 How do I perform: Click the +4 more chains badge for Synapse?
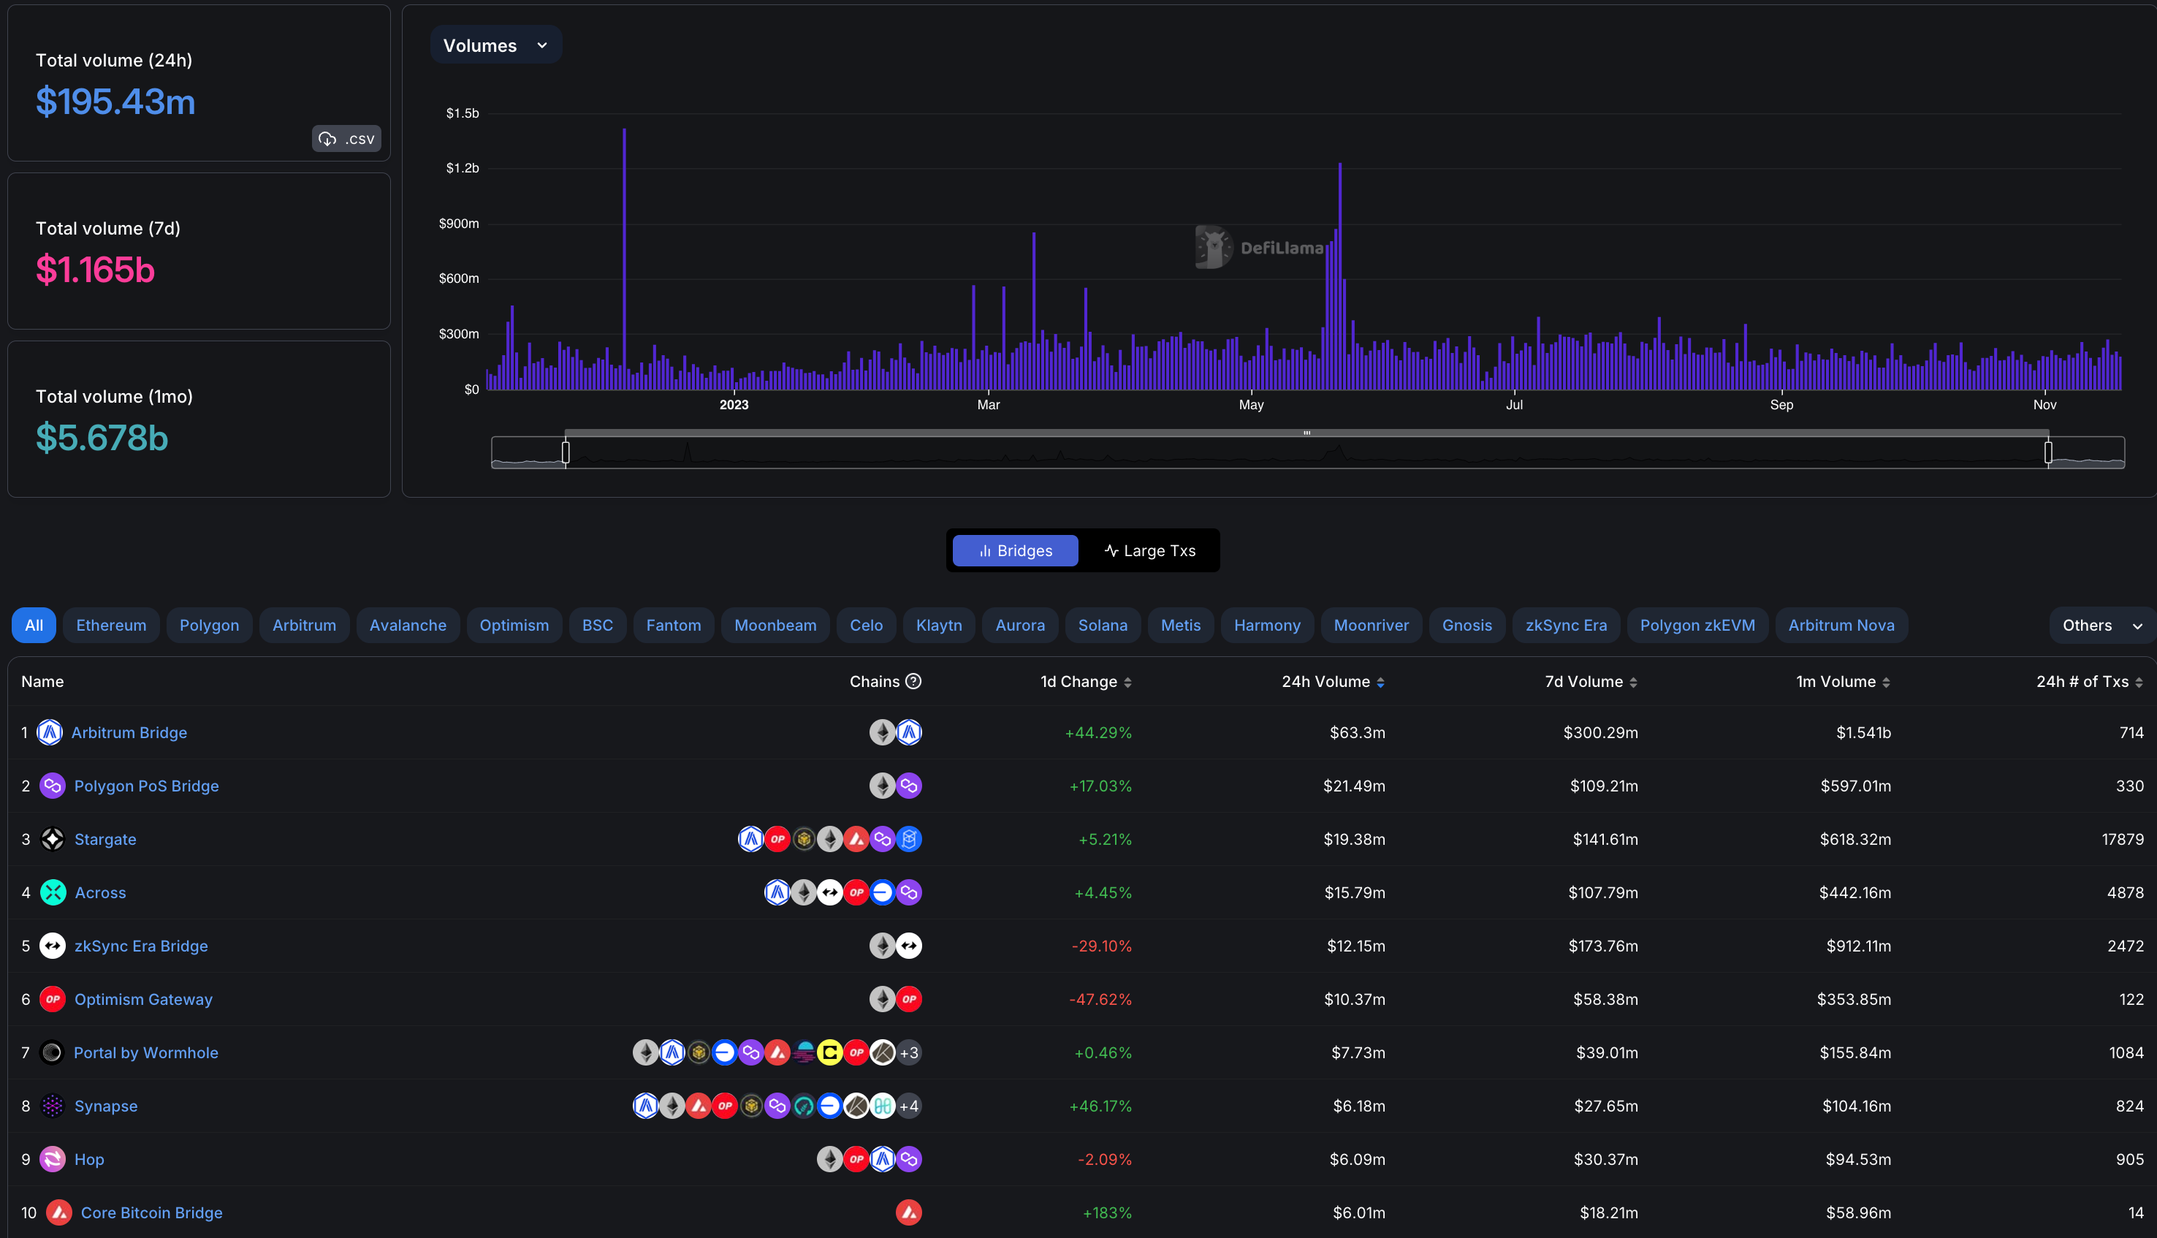(x=908, y=1106)
